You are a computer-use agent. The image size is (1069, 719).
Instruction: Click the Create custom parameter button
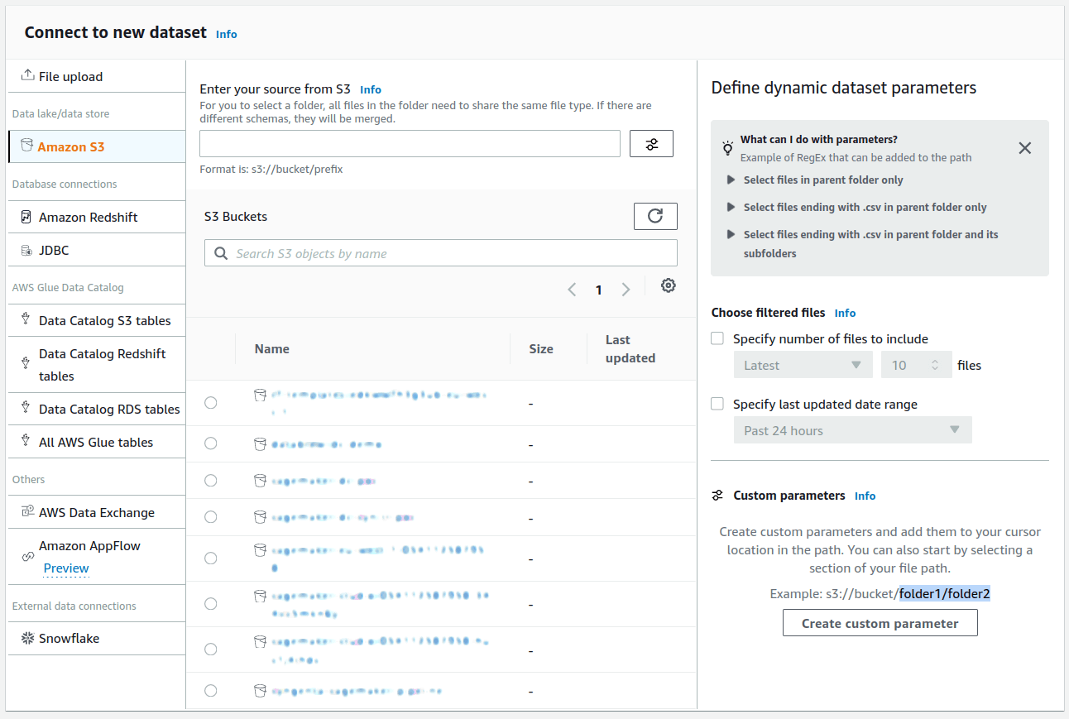pyautogui.click(x=880, y=622)
